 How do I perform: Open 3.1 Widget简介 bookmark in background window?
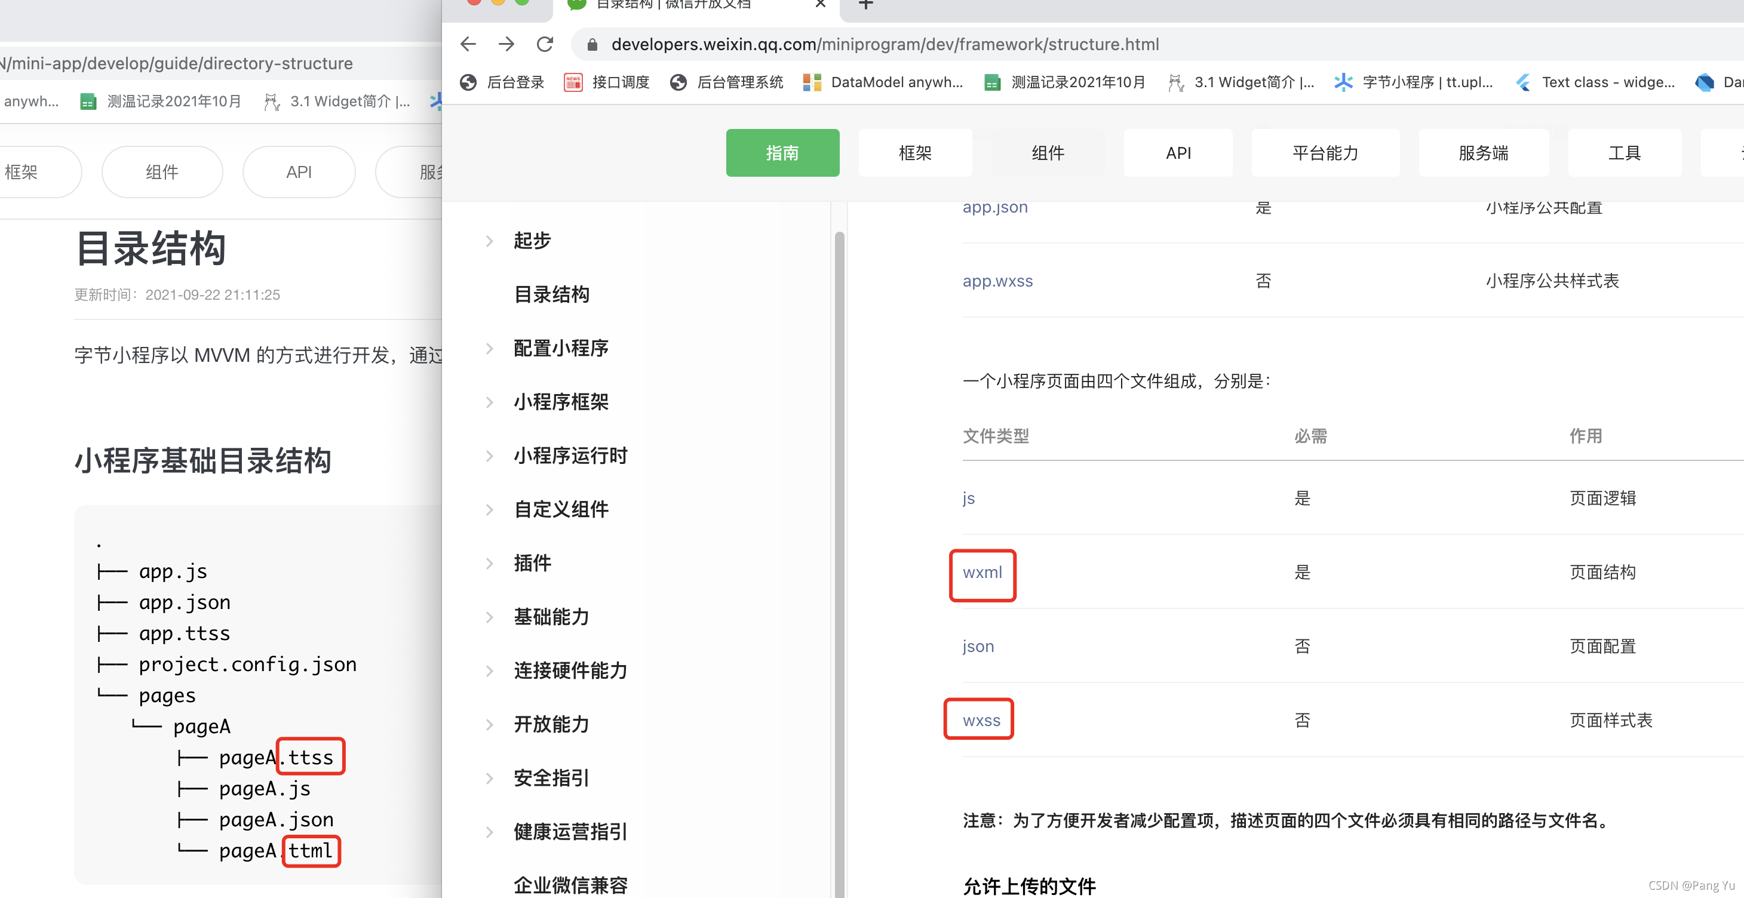[x=336, y=102]
